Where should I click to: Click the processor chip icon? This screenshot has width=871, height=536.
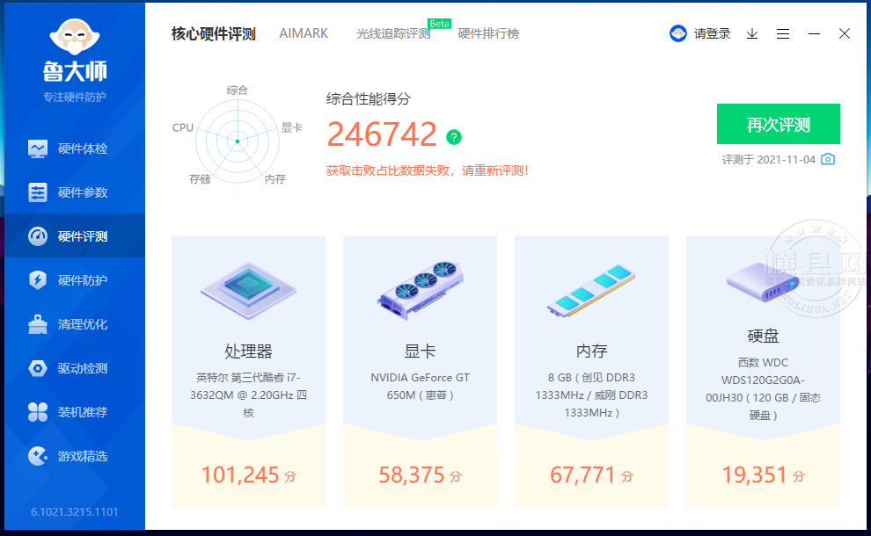click(248, 290)
